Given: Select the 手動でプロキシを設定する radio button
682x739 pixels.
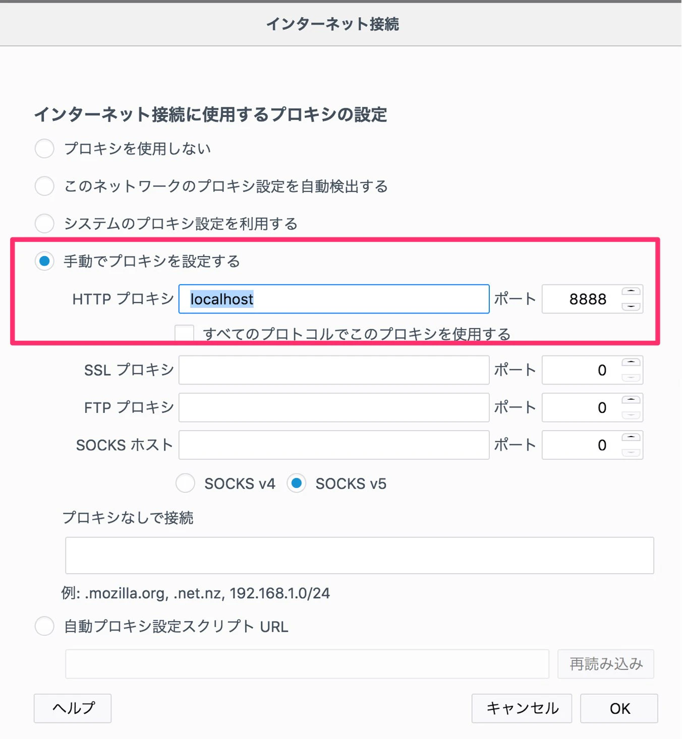Looking at the screenshot, I should pyautogui.click(x=44, y=261).
